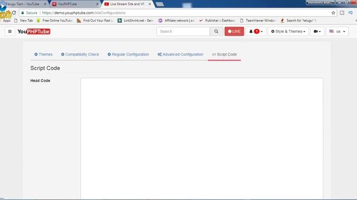Viewport: 357px width, 200px height.
Task: Click the YouPHPTube logo
Action: tap(34, 32)
